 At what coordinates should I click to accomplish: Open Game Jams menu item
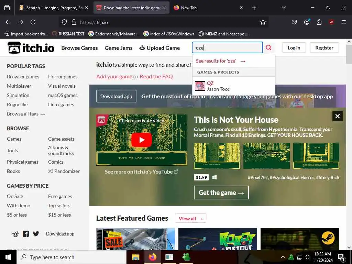click(x=119, y=48)
